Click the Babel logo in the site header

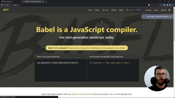click(x=6, y=10)
